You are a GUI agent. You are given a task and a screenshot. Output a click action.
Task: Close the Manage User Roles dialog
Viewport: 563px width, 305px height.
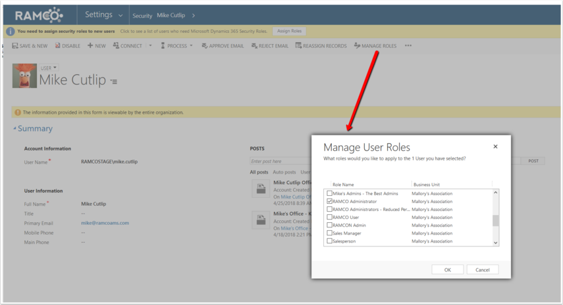tap(495, 147)
